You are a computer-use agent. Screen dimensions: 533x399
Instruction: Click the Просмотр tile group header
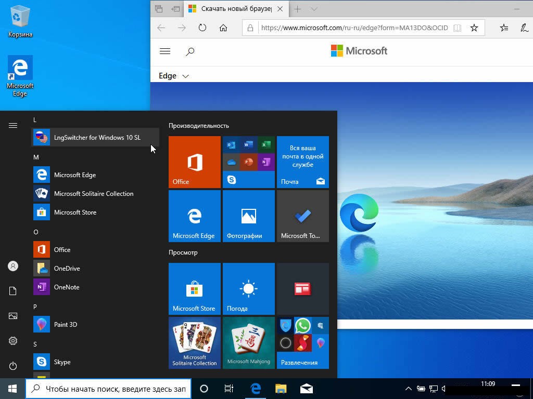tap(183, 252)
